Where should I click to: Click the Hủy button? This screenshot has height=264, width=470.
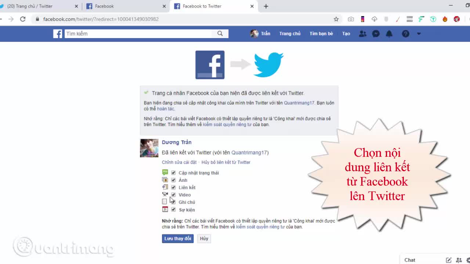(x=204, y=239)
